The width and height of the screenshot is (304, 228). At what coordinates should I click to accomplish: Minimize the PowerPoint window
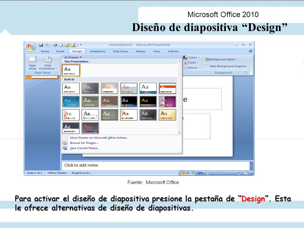[237, 45]
